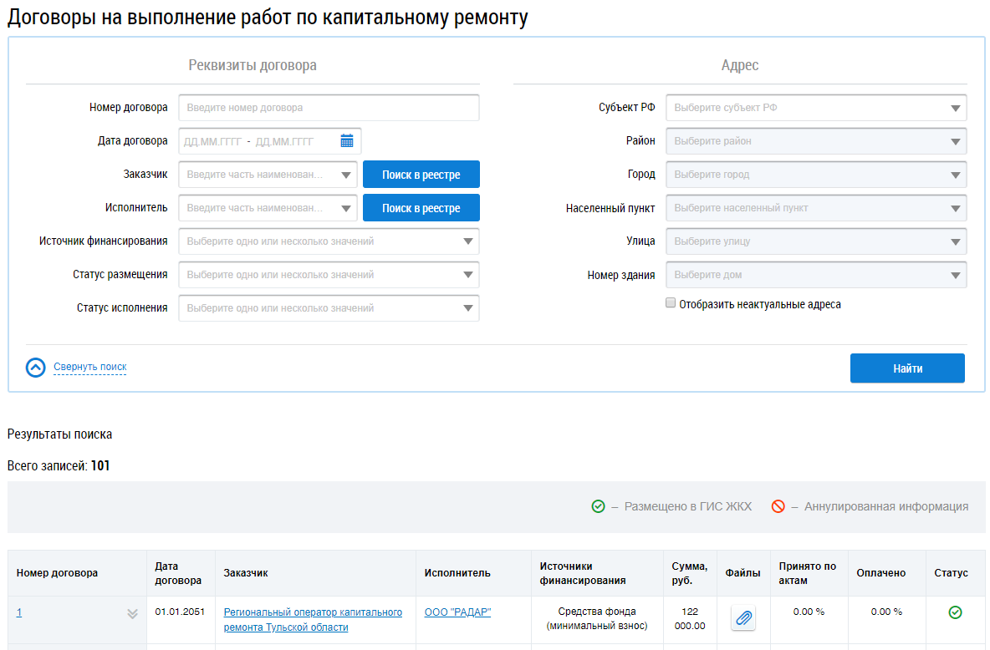The width and height of the screenshot is (990, 650).
Task: Open the 'Субъект РФ' dropdown
Action: click(815, 108)
